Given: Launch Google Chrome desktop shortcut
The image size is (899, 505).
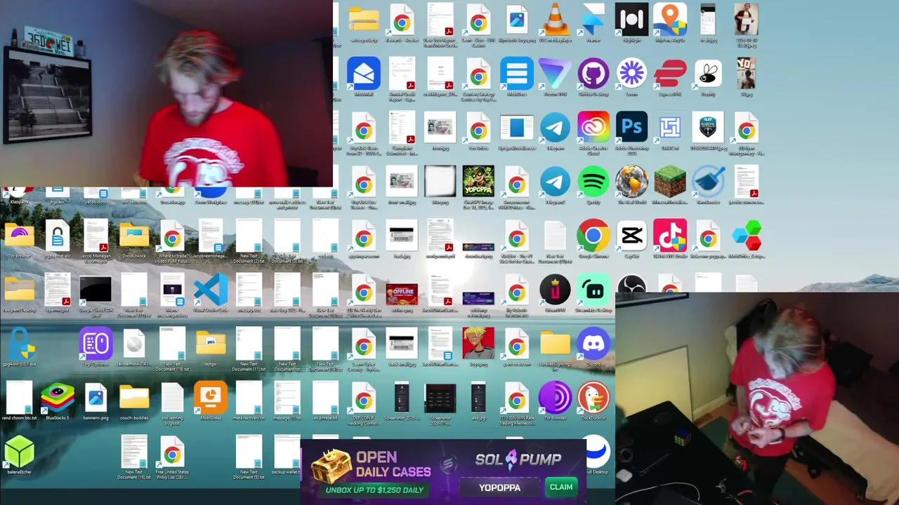Looking at the screenshot, I should pyautogui.click(x=593, y=236).
